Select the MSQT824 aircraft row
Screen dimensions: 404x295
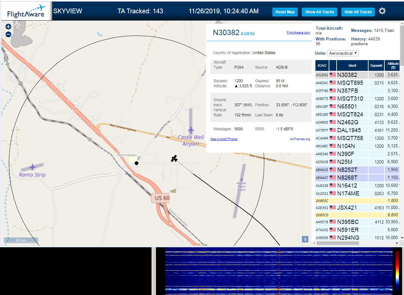357,114
